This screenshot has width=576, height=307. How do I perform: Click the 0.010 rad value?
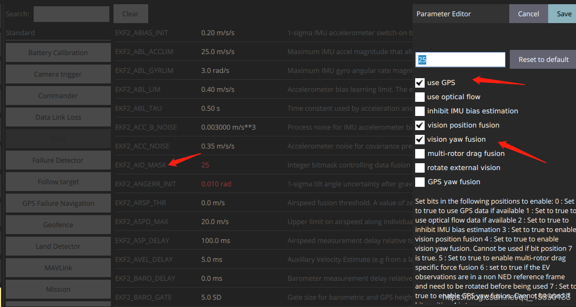(216, 184)
